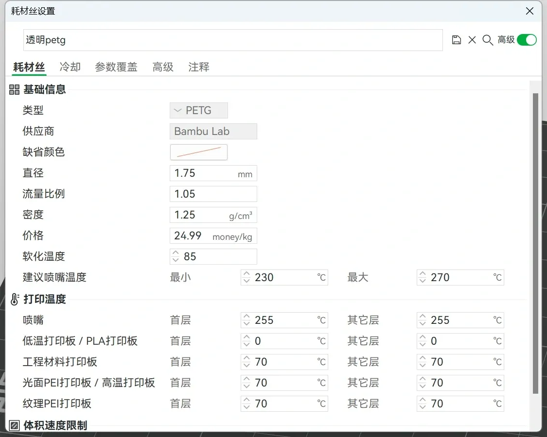Decrease 纹理PEI打印板 其它层 70 value
This screenshot has width=547, height=437.
423,407
